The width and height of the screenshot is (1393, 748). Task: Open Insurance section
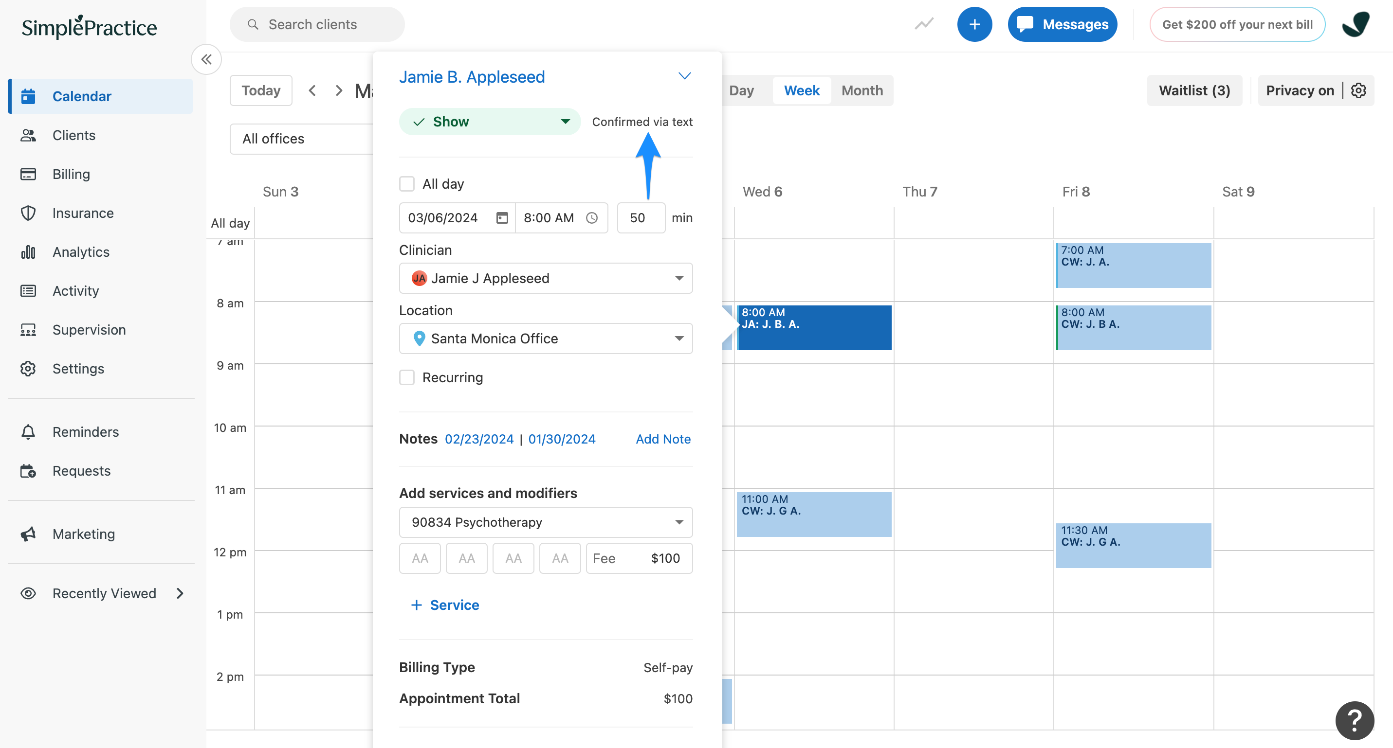82,212
